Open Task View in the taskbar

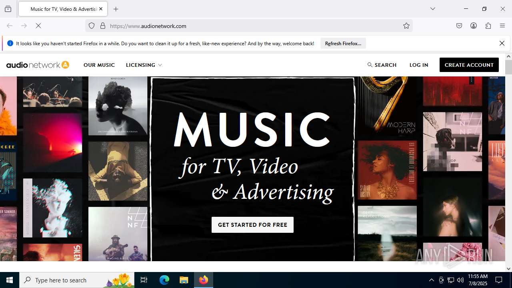[x=144, y=280]
